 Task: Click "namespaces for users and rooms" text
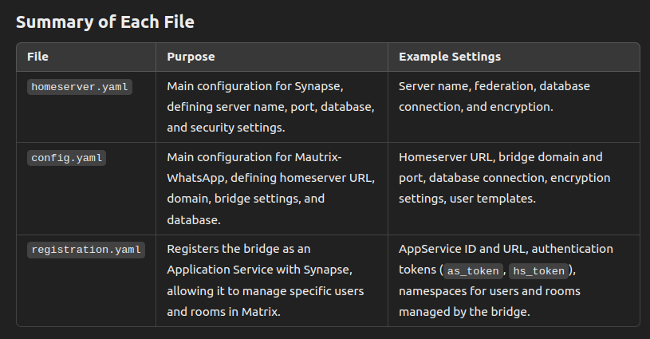point(490,291)
